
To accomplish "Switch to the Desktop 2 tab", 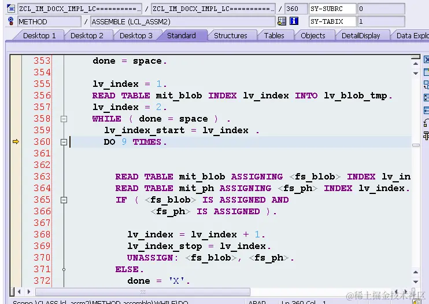I will [x=87, y=36].
